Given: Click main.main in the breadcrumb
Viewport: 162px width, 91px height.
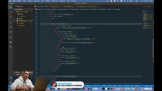Looking at the screenshot, I should (85, 9).
